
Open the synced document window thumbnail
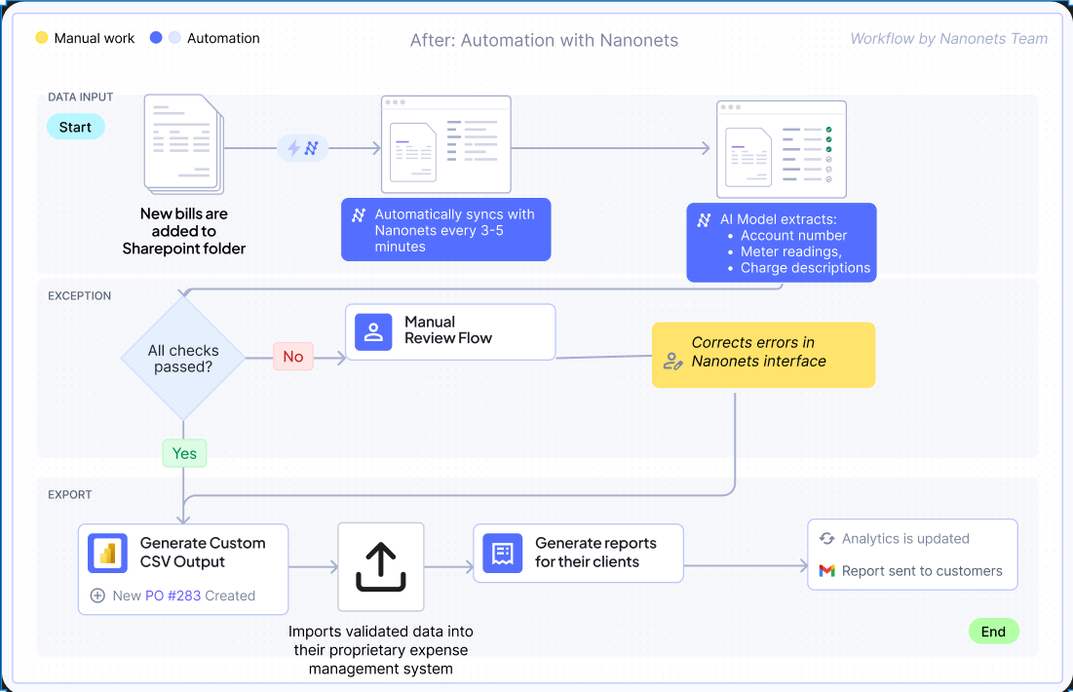click(x=446, y=144)
